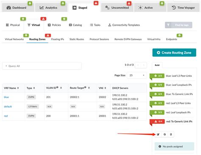Expand the Query: All filter
The height and width of the screenshot is (155, 201).
pos(42,66)
